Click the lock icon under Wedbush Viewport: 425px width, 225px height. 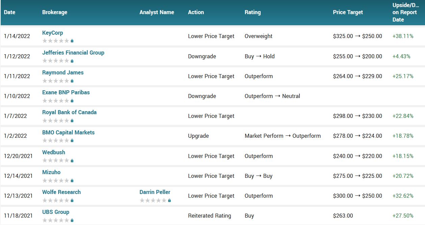pos(72,161)
